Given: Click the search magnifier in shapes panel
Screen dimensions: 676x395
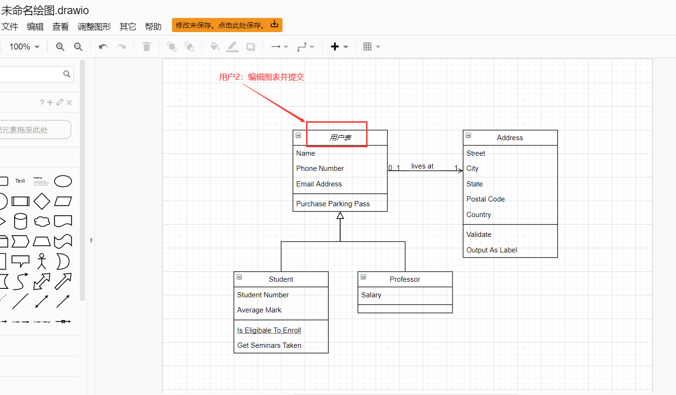Looking at the screenshot, I should [x=67, y=74].
